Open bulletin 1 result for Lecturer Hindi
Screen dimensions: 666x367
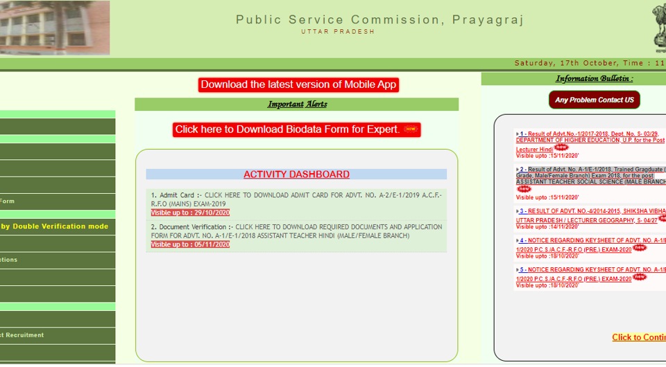point(590,141)
